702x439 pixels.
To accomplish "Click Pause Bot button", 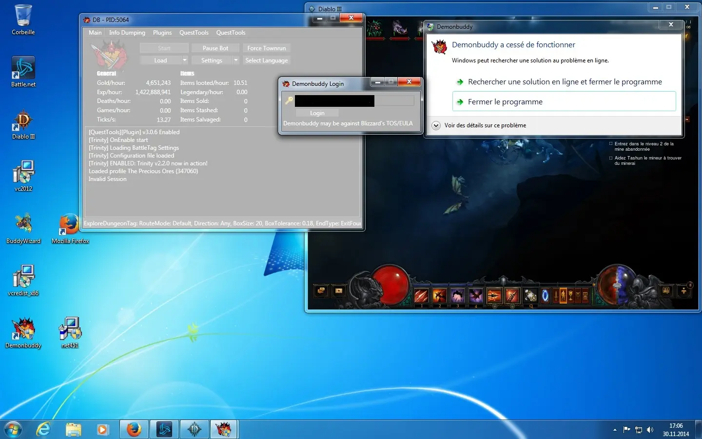I will point(215,48).
